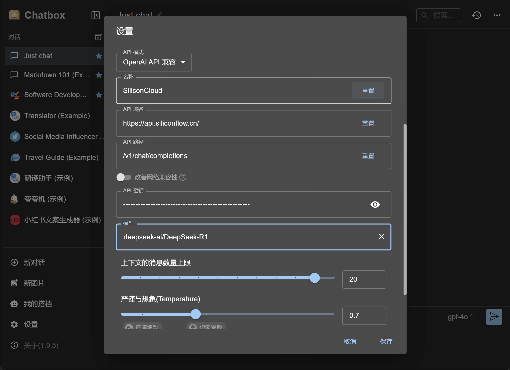Click the help icon beside 改善网络兼容性
The height and width of the screenshot is (370, 510).
tap(183, 177)
